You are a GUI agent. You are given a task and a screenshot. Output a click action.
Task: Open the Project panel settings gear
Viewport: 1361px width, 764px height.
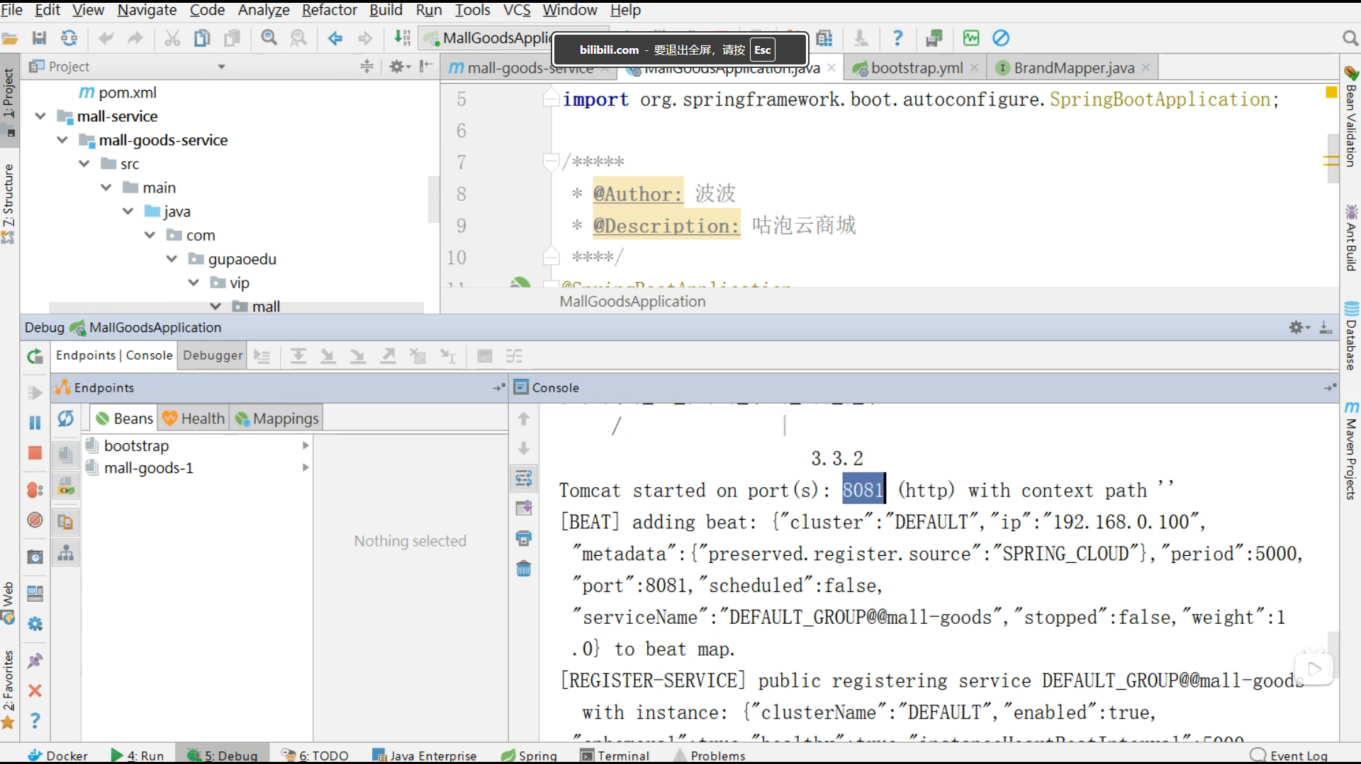(x=400, y=67)
